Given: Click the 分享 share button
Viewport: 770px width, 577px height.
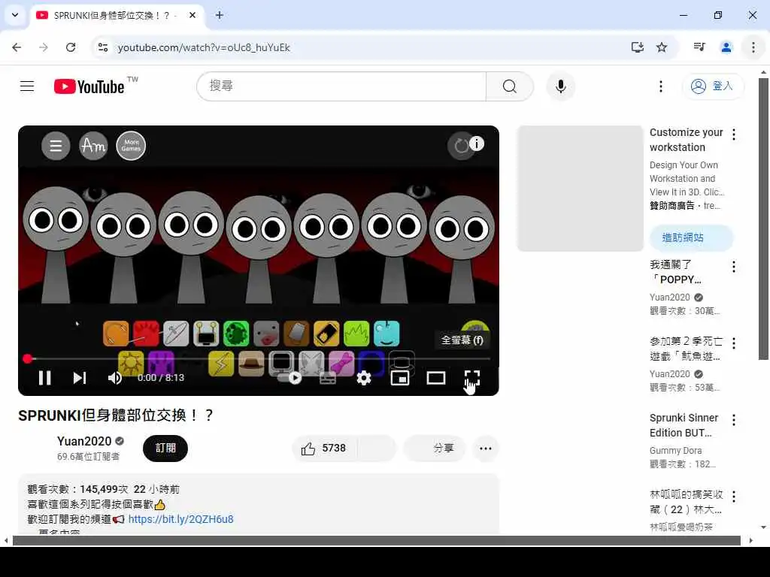Looking at the screenshot, I should pos(435,449).
